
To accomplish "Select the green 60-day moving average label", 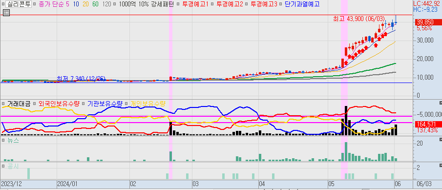I will pos(96,4).
